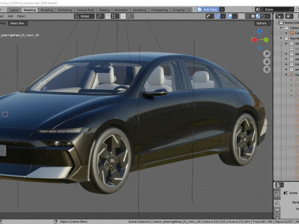Click the zoom magnifier viewport button
Image resolution: width=299 pixels, height=224 pixels.
(x=267, y=54)
